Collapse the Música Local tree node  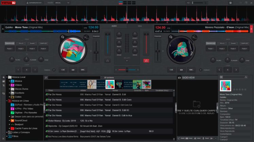point(7,77)
